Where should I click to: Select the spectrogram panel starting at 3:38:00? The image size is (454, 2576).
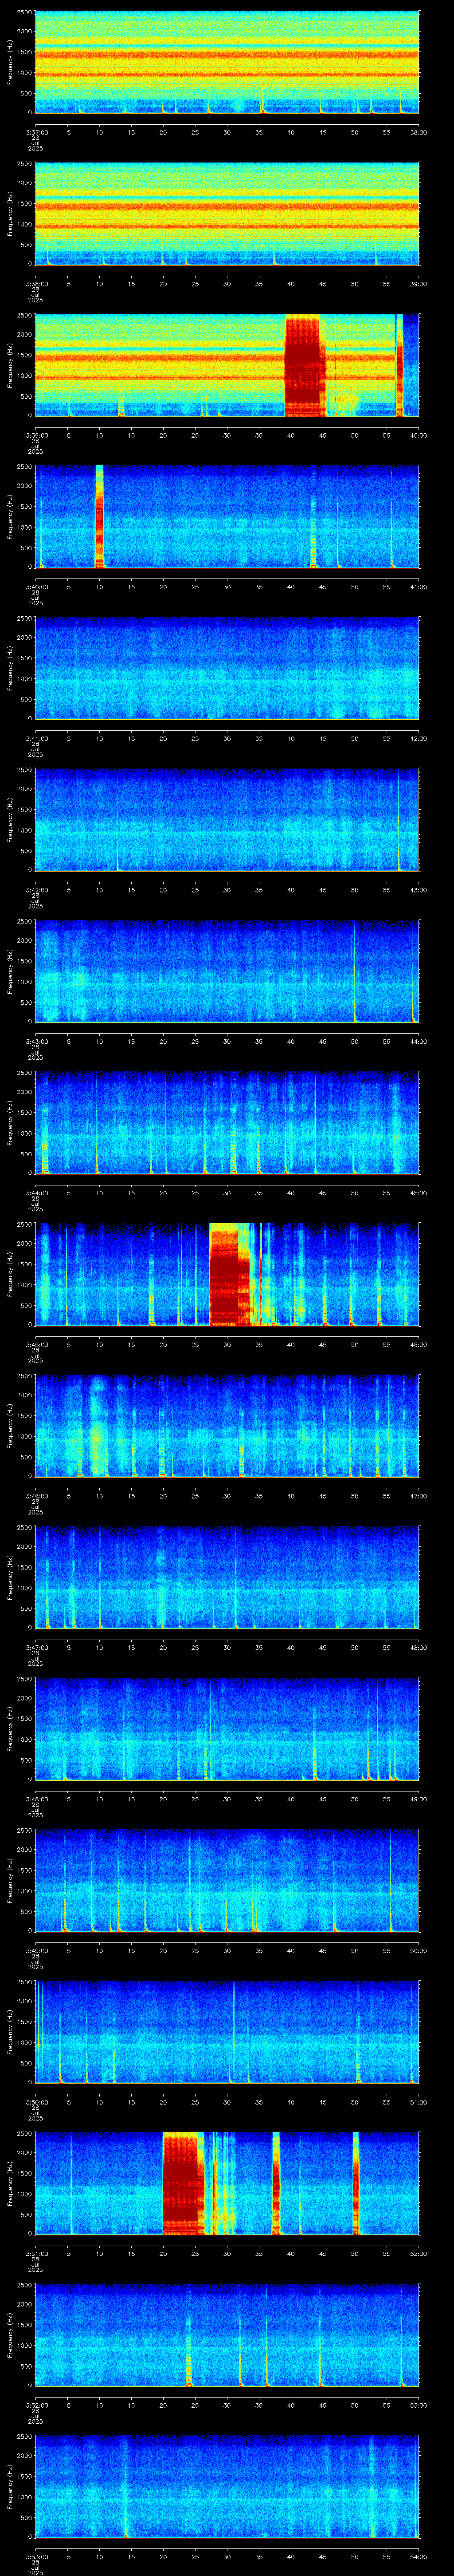tap(227, 214)
